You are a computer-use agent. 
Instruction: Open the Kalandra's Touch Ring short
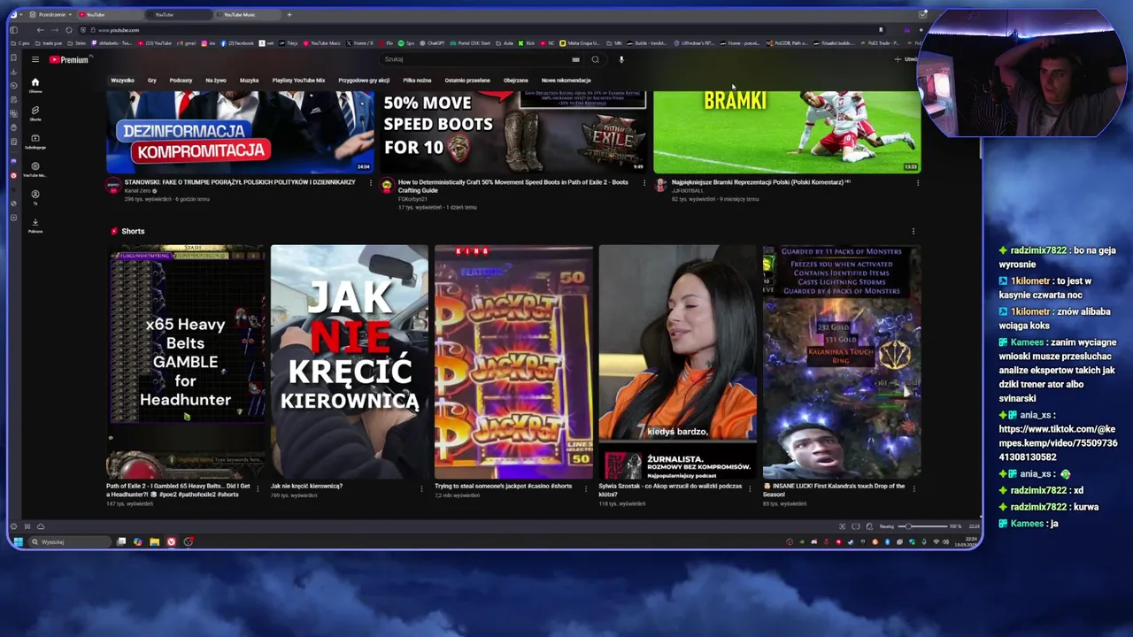[842, 361]
